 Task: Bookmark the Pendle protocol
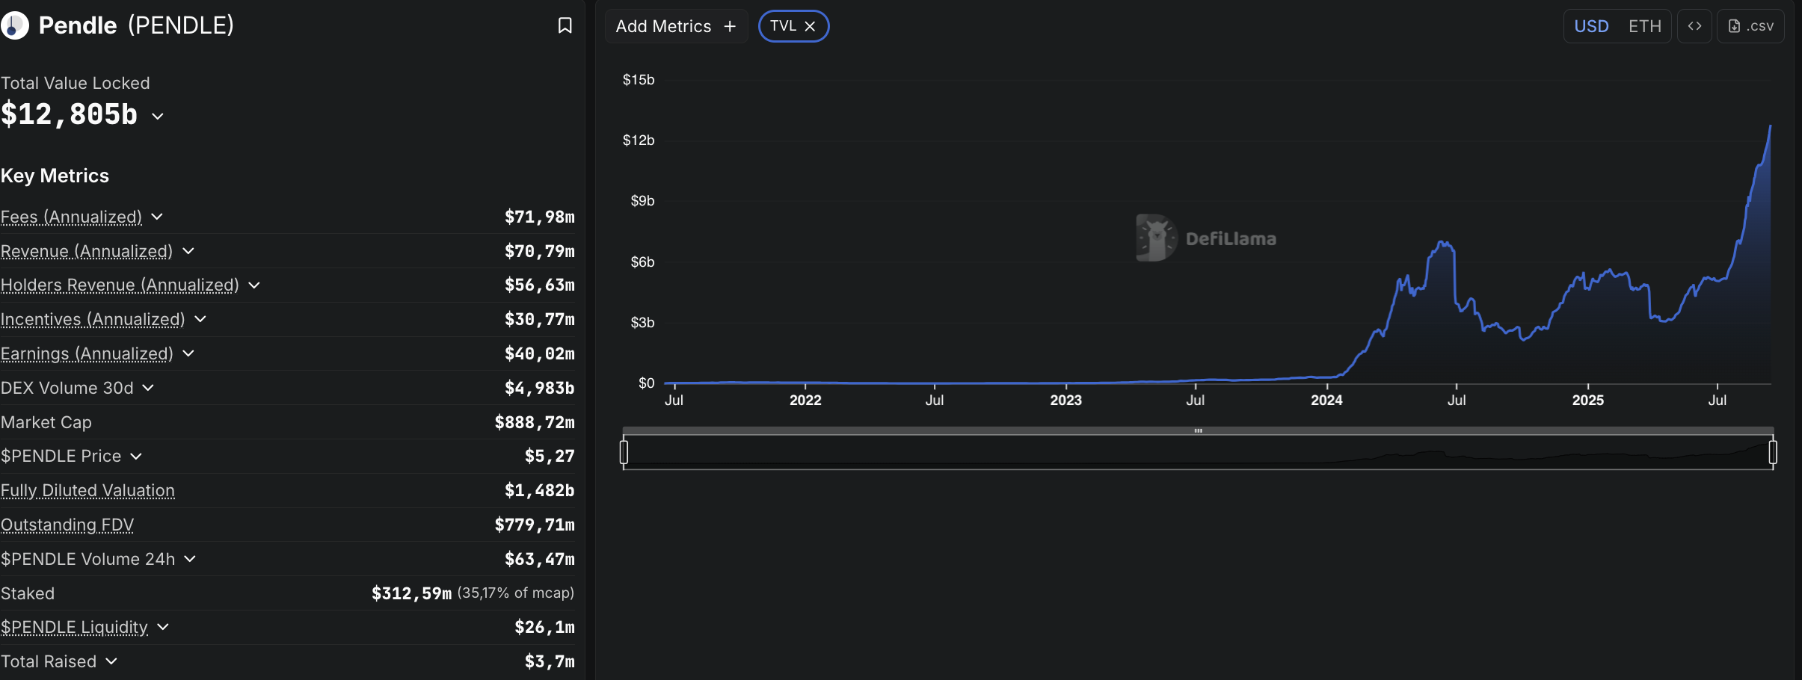(565, 25)
